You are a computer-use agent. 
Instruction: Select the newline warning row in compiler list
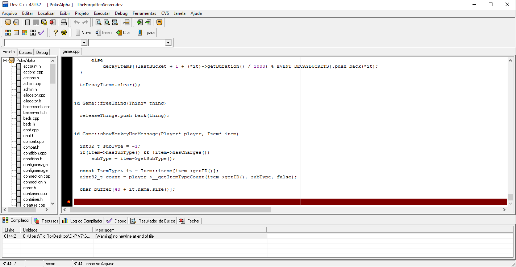click(x=135, y=236)
